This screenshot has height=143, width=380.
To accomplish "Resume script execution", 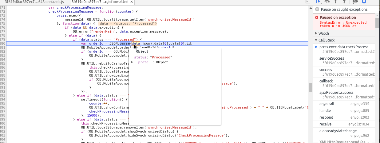I will 319,2.
